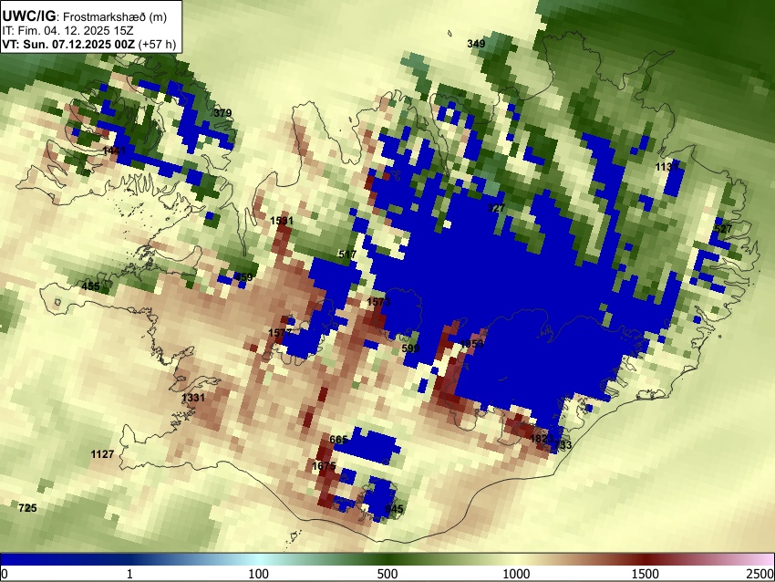Pick the dark red section of the color bar
This screenshot has height=582, width=775.
tap(647, 559)
